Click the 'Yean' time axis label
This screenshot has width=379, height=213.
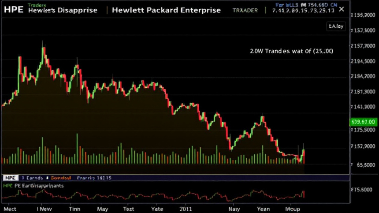263,209
